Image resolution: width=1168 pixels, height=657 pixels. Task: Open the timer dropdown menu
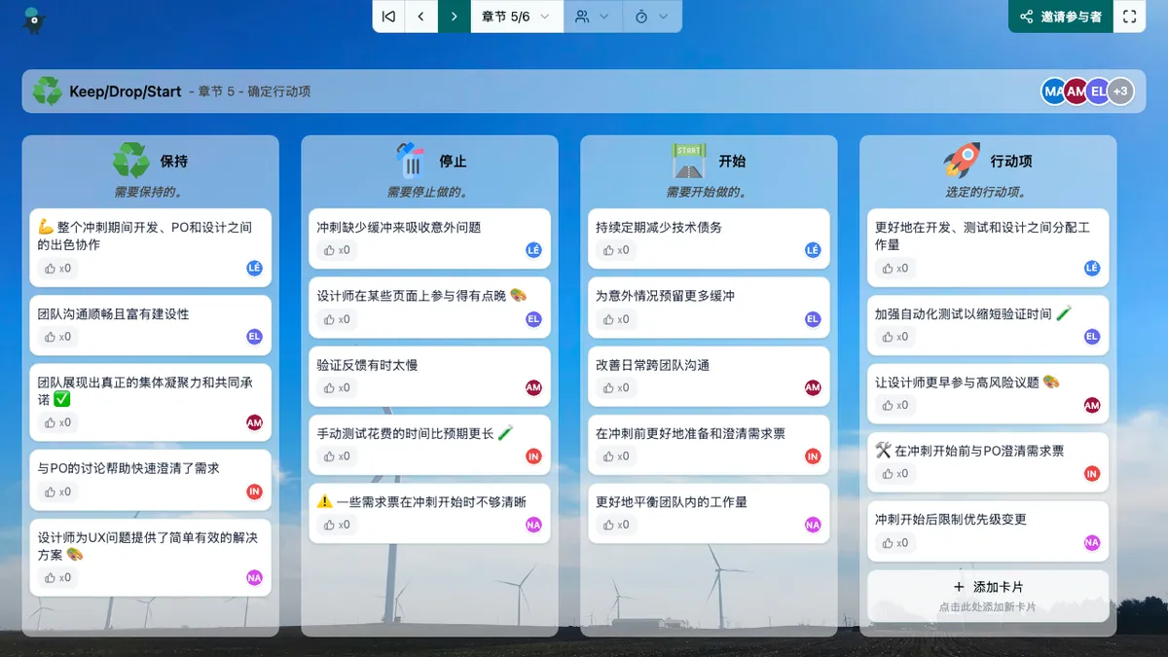tap(651, 17)
